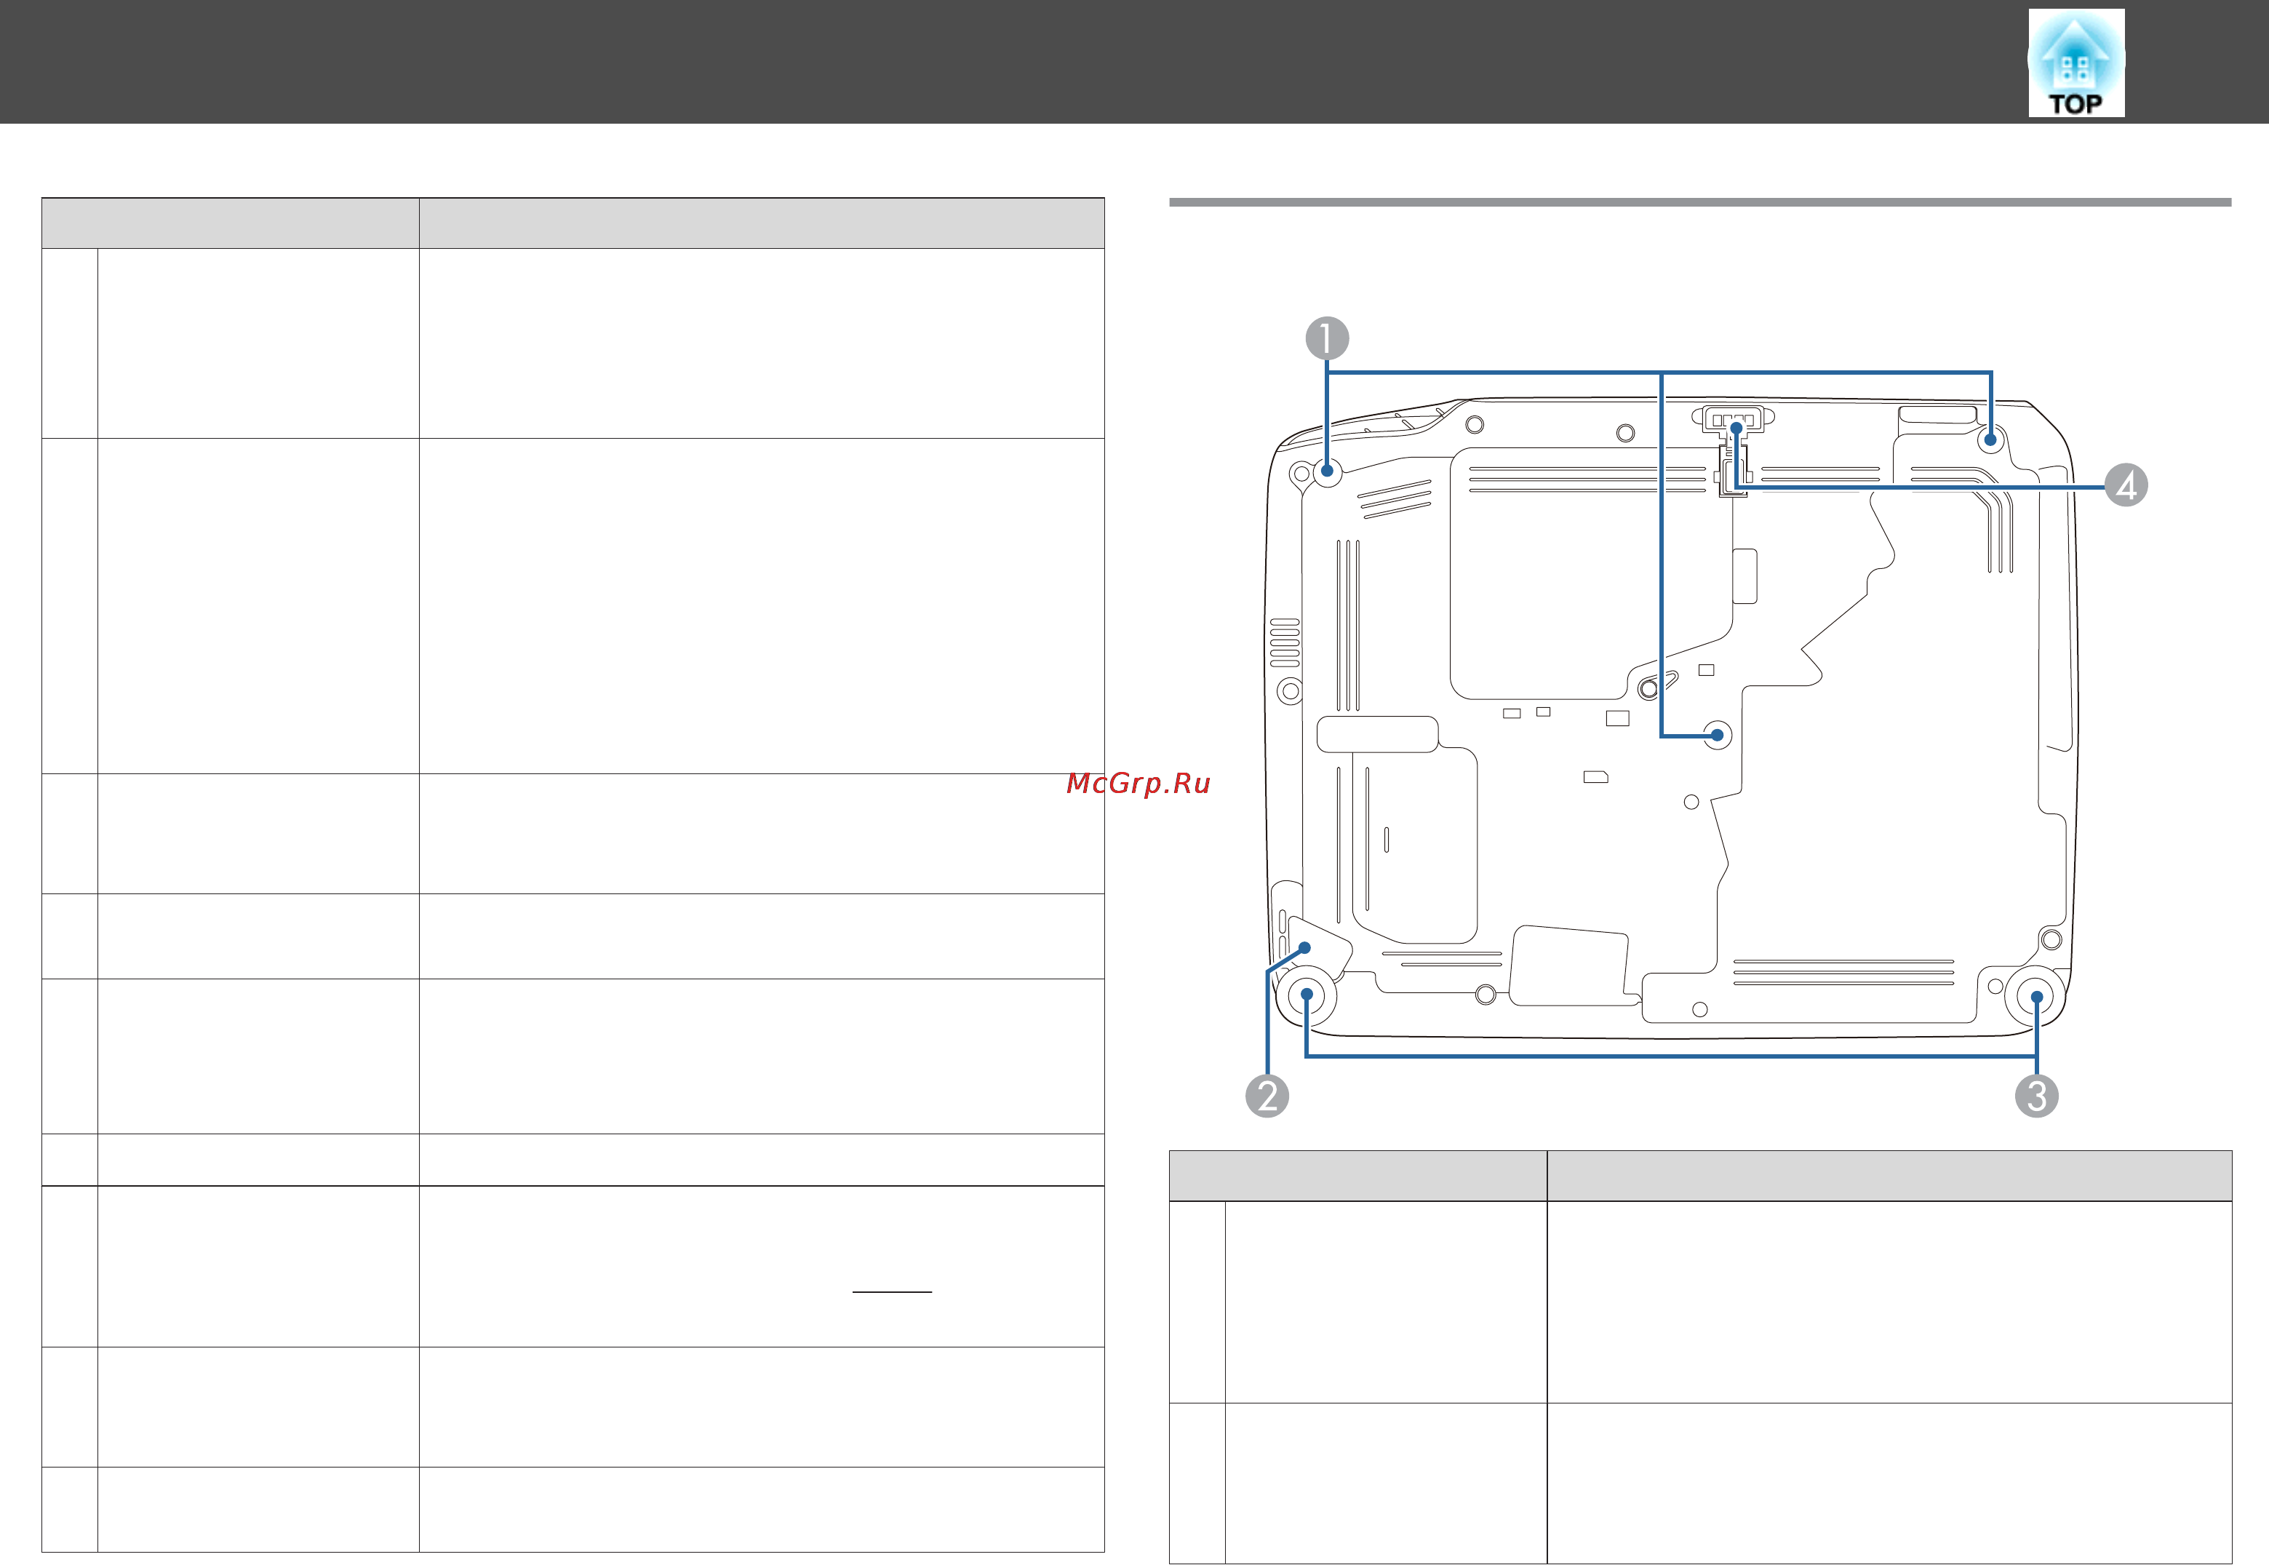Select callout number 3 on projector diagram
Viewport: 2269px width, 1565px height.
coord(2037,1095)
